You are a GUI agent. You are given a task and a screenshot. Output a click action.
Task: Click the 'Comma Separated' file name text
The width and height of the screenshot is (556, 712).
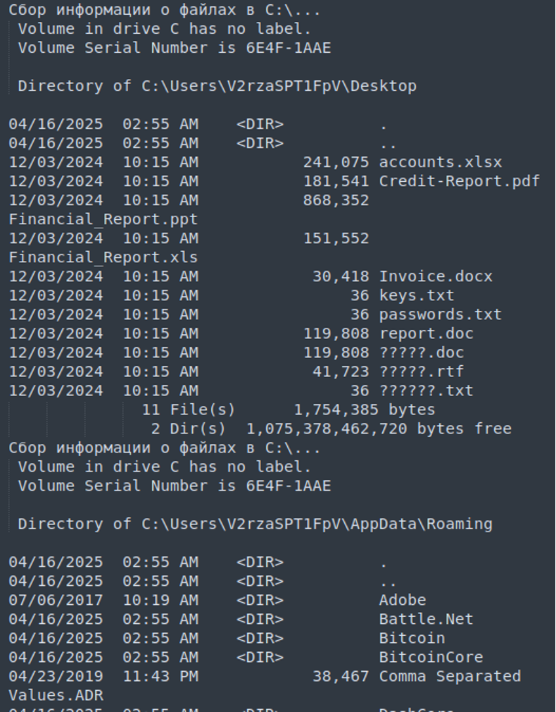click(450, 676)
